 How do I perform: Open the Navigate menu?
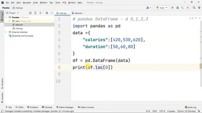[27, 3]
